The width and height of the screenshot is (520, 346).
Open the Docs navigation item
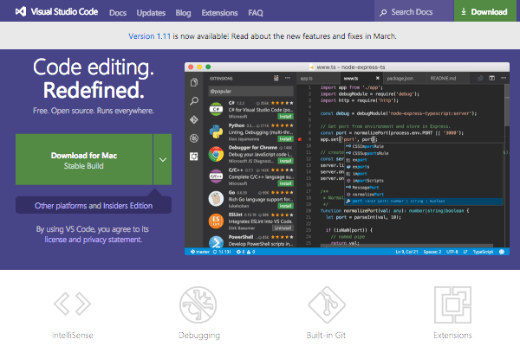118,13
